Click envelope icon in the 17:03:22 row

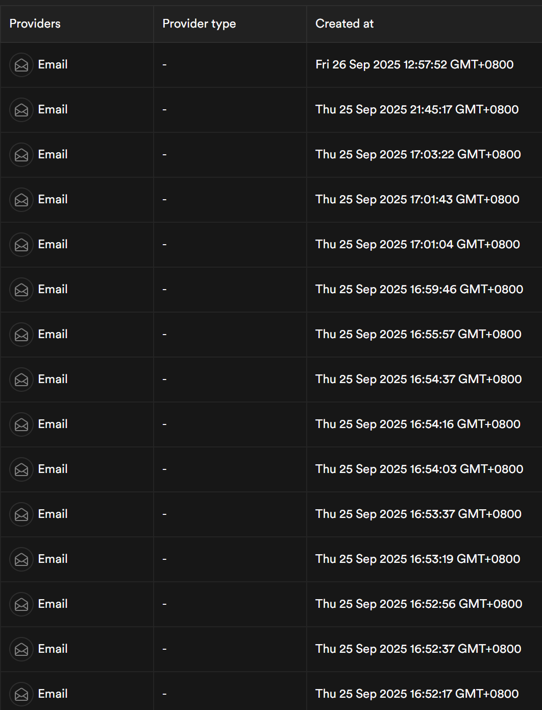[21, 155]
